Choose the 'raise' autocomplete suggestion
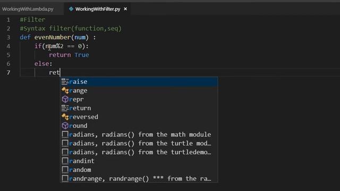The width and height of the screenshot is (340, 191). 139,82
